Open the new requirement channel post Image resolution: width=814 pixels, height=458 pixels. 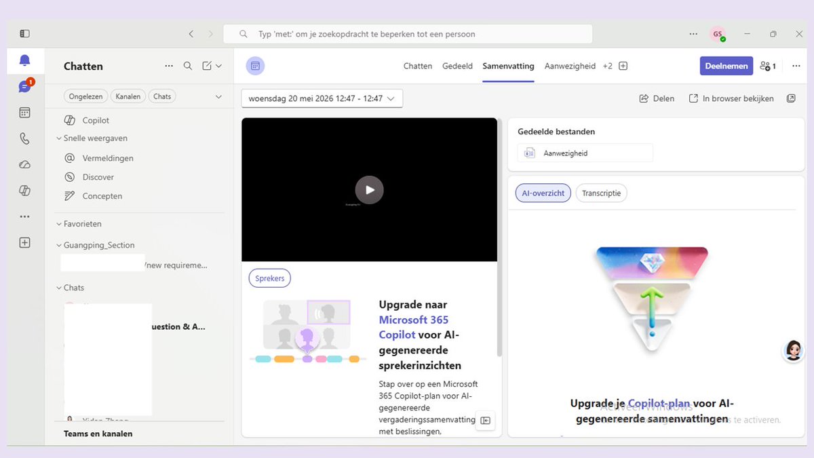tap(134, 265)
